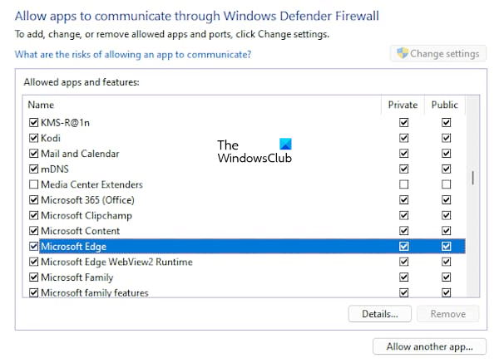499x363 pixels.
Task: Click the Private column header
Action: point(403,105)
